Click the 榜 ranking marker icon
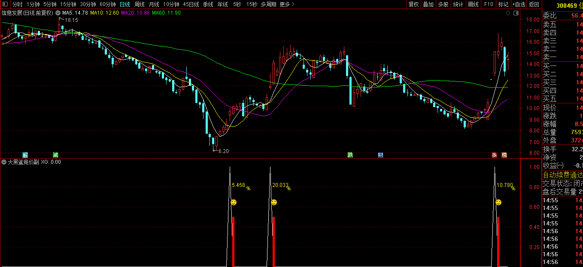 point(504,155)
